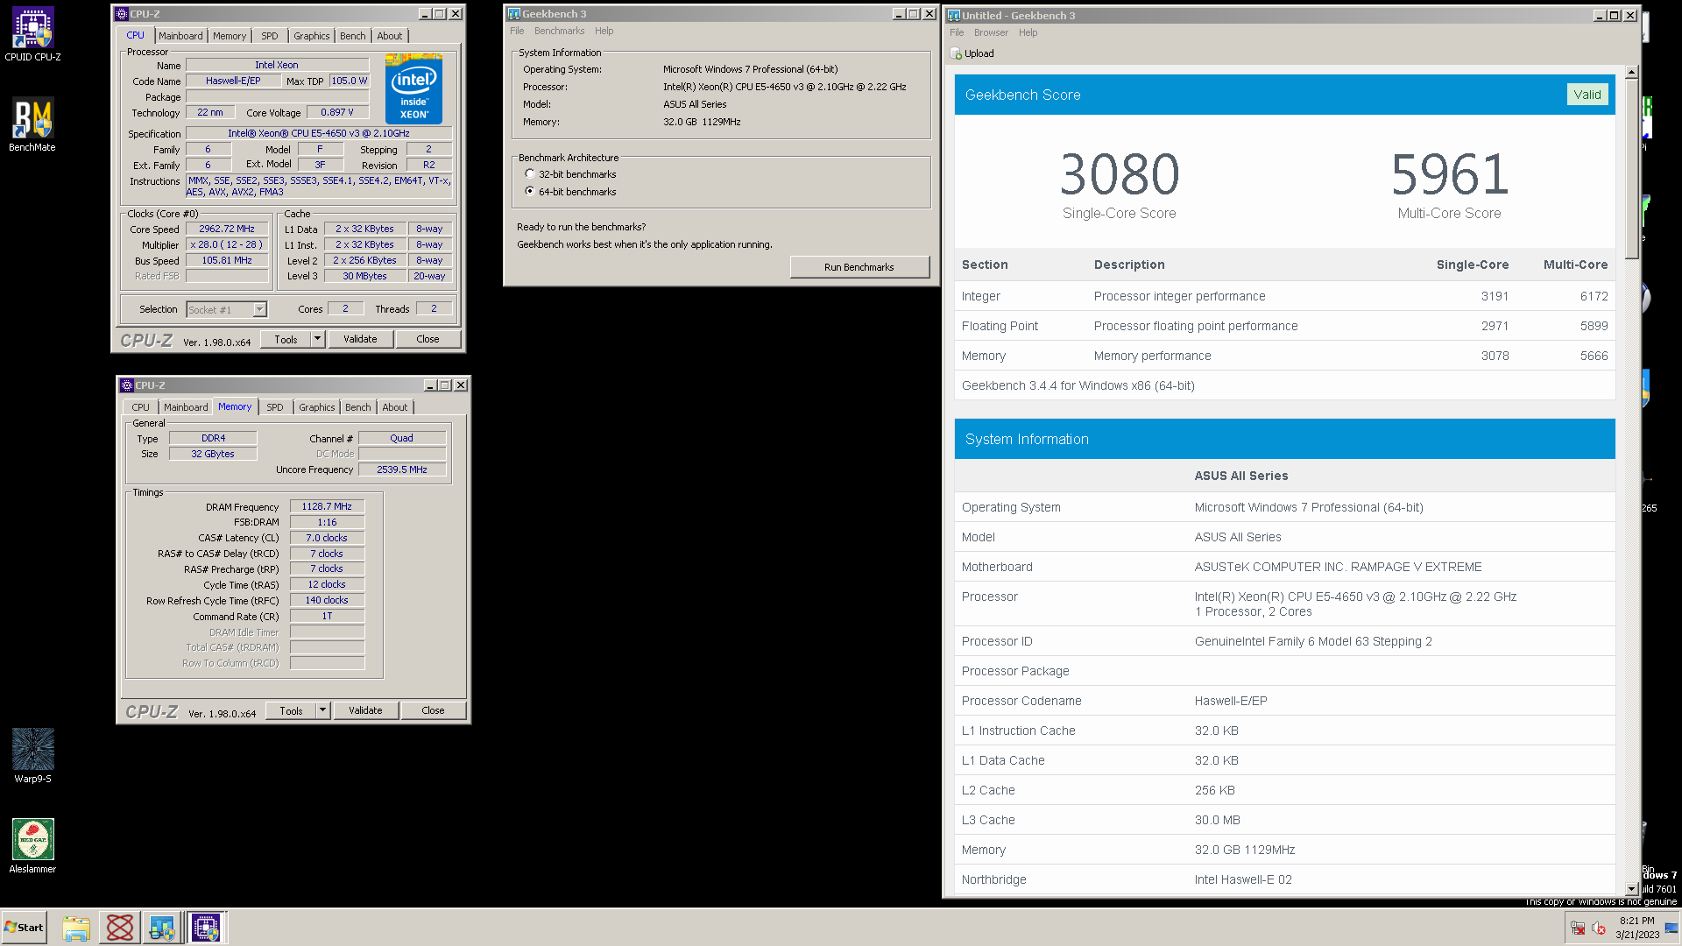Image resolution: width=1682 pixels, height=946 pixels.
Task: Switch to About tab in lower CPU-Z window
Action: point(395,407)
